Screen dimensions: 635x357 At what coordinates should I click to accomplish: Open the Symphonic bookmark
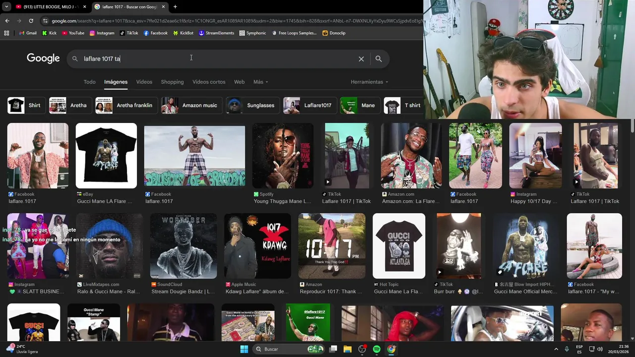tap(253, 33)
